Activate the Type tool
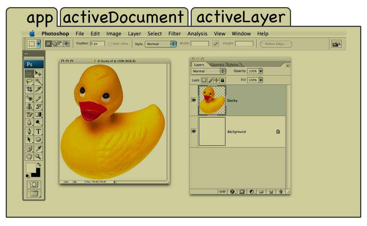 tap(38, 131)
